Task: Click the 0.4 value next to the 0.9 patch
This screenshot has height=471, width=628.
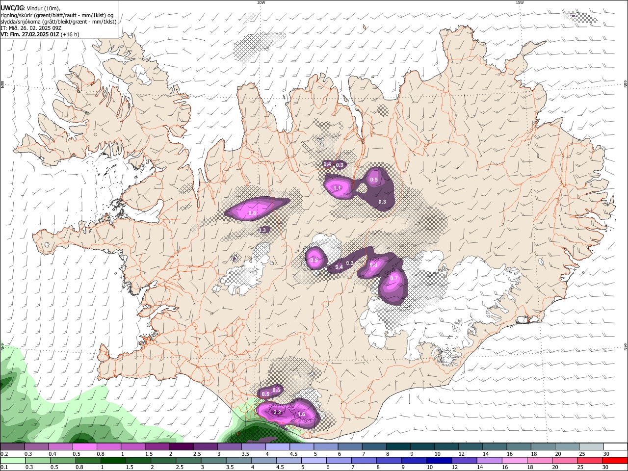Action: point(339,267)
